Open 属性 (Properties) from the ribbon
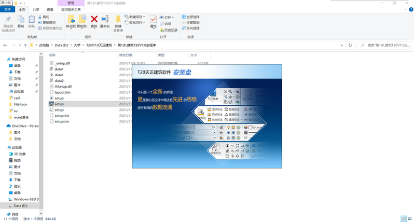This screenshot has width=414, height=222. (x=154, y=21)
